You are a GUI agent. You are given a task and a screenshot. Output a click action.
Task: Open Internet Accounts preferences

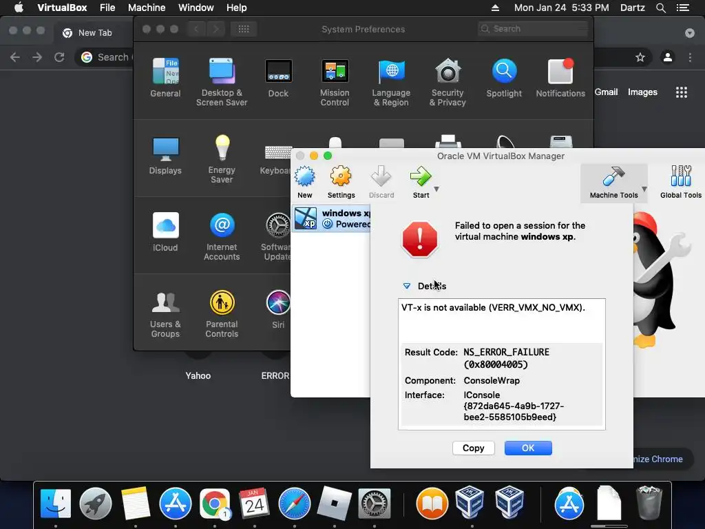tap(222, 237)
